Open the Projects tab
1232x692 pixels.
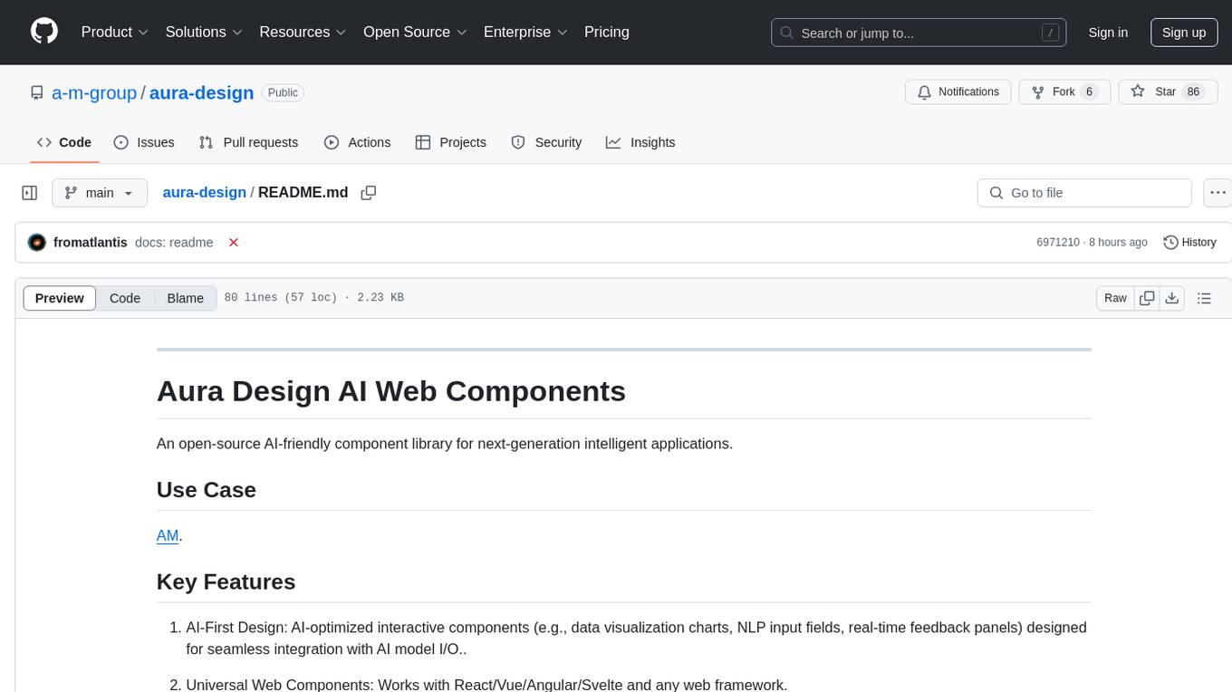point(451,142)
